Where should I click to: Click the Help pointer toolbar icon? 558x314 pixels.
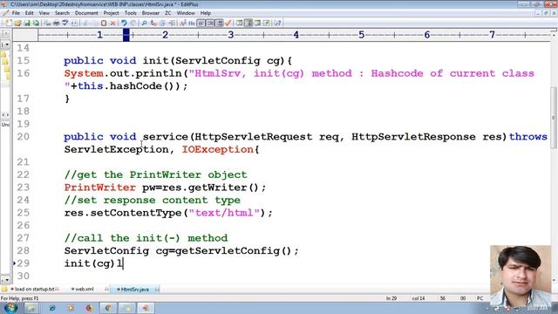277,24
